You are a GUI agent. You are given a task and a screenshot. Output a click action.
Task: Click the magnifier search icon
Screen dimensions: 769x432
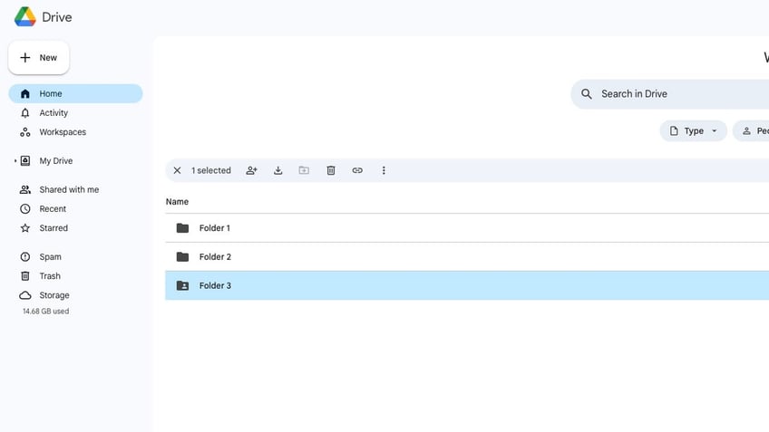586,93
